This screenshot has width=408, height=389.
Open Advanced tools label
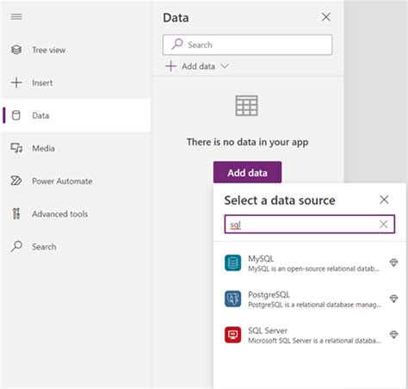(60, 213)
